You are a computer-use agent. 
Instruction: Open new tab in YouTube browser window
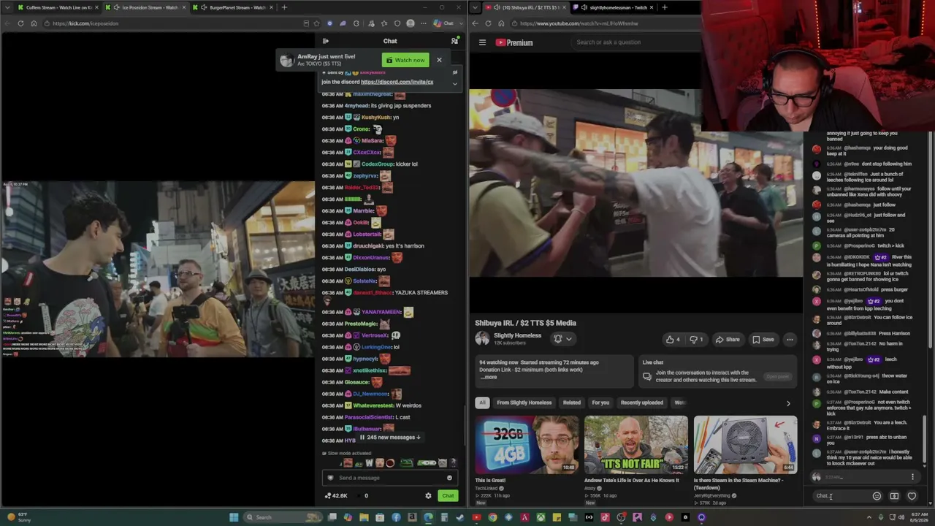coord(664,7)
